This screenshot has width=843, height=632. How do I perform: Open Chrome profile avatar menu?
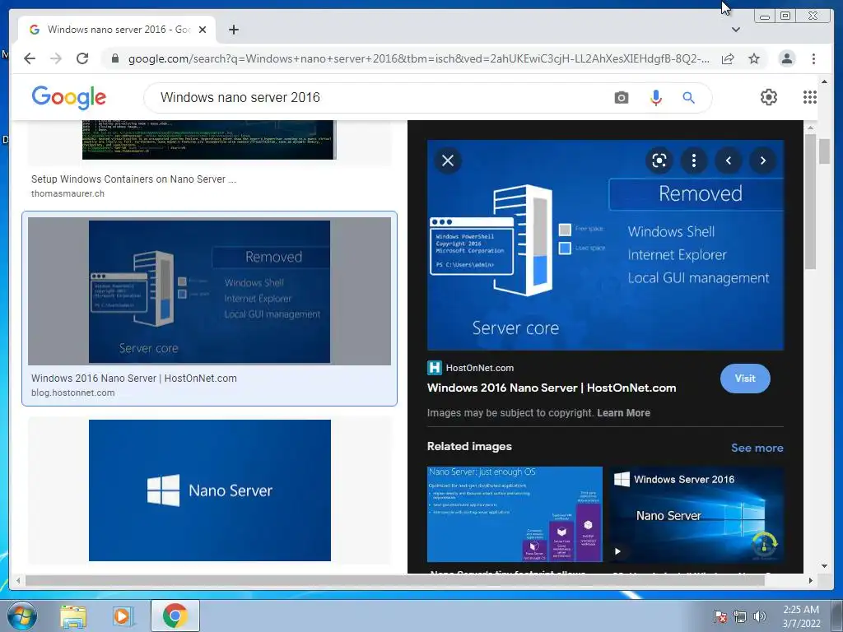(786, 58)
